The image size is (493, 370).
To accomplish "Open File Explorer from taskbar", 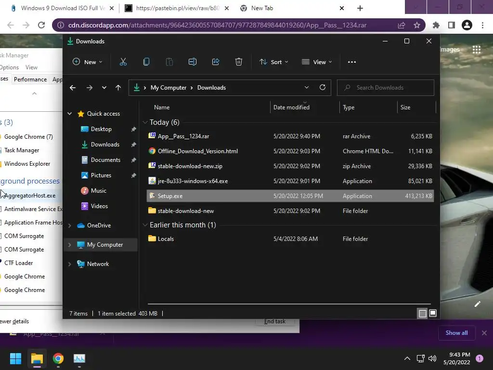I will [37, 358].
